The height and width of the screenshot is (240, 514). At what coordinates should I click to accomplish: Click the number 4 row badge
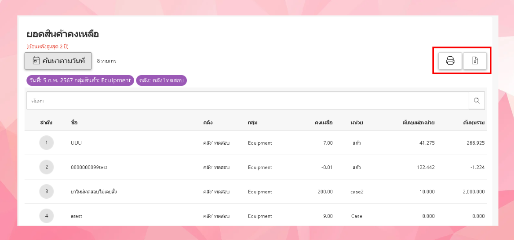click(46, 216)
